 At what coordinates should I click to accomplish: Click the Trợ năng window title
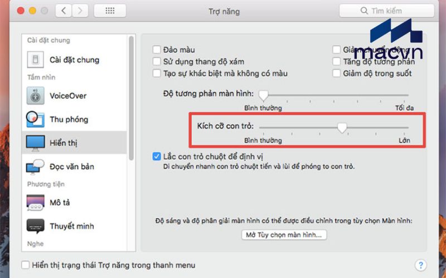coord(224,11)
